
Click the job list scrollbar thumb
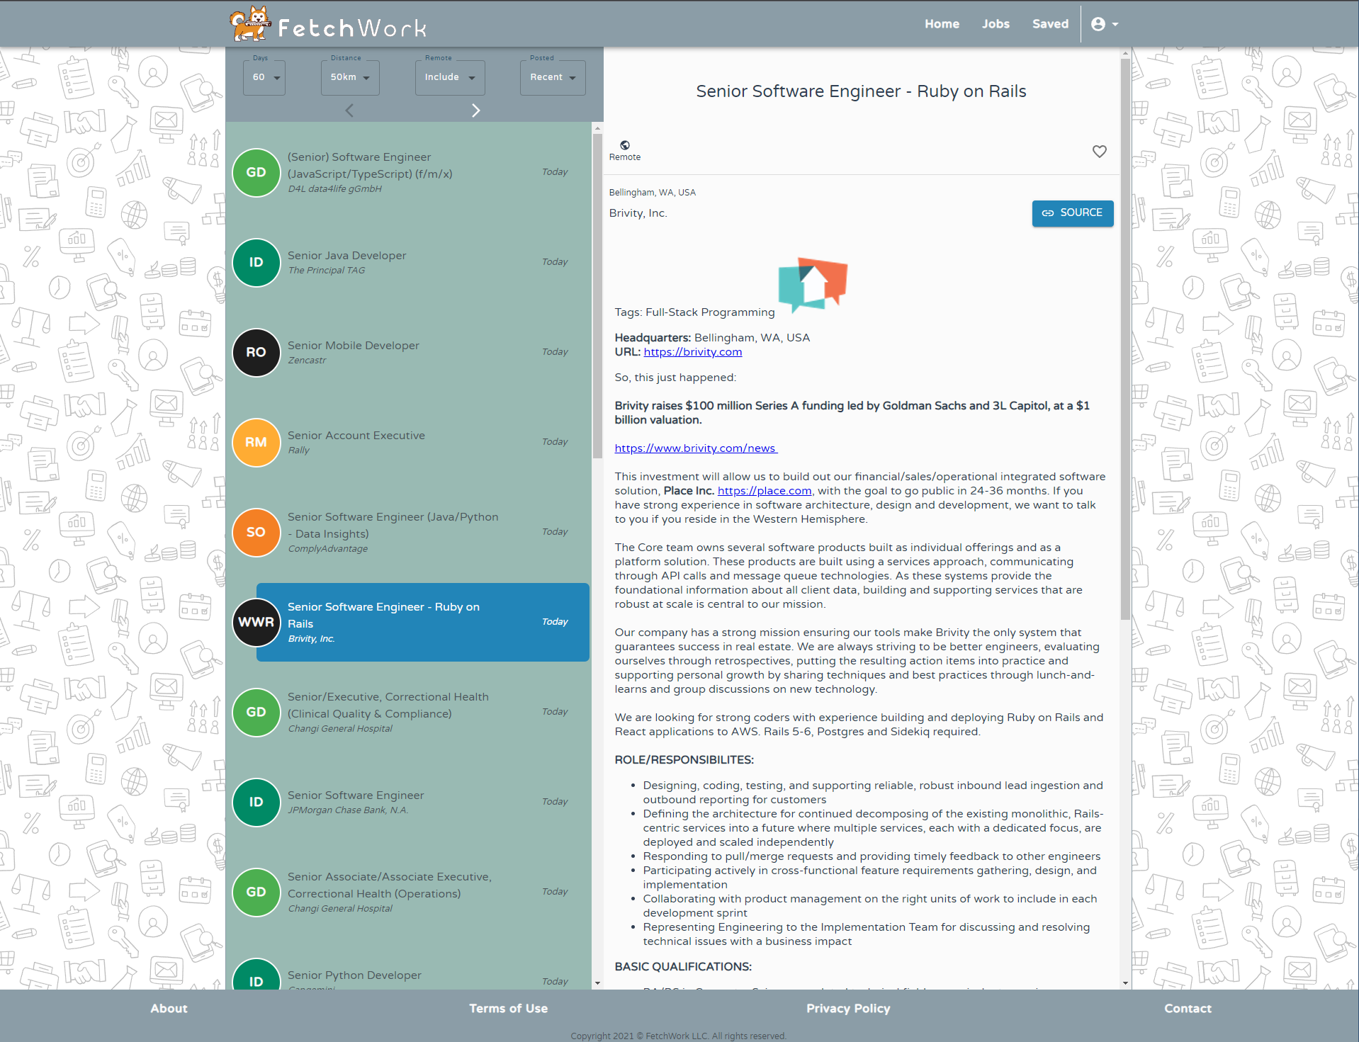[597, 298]
